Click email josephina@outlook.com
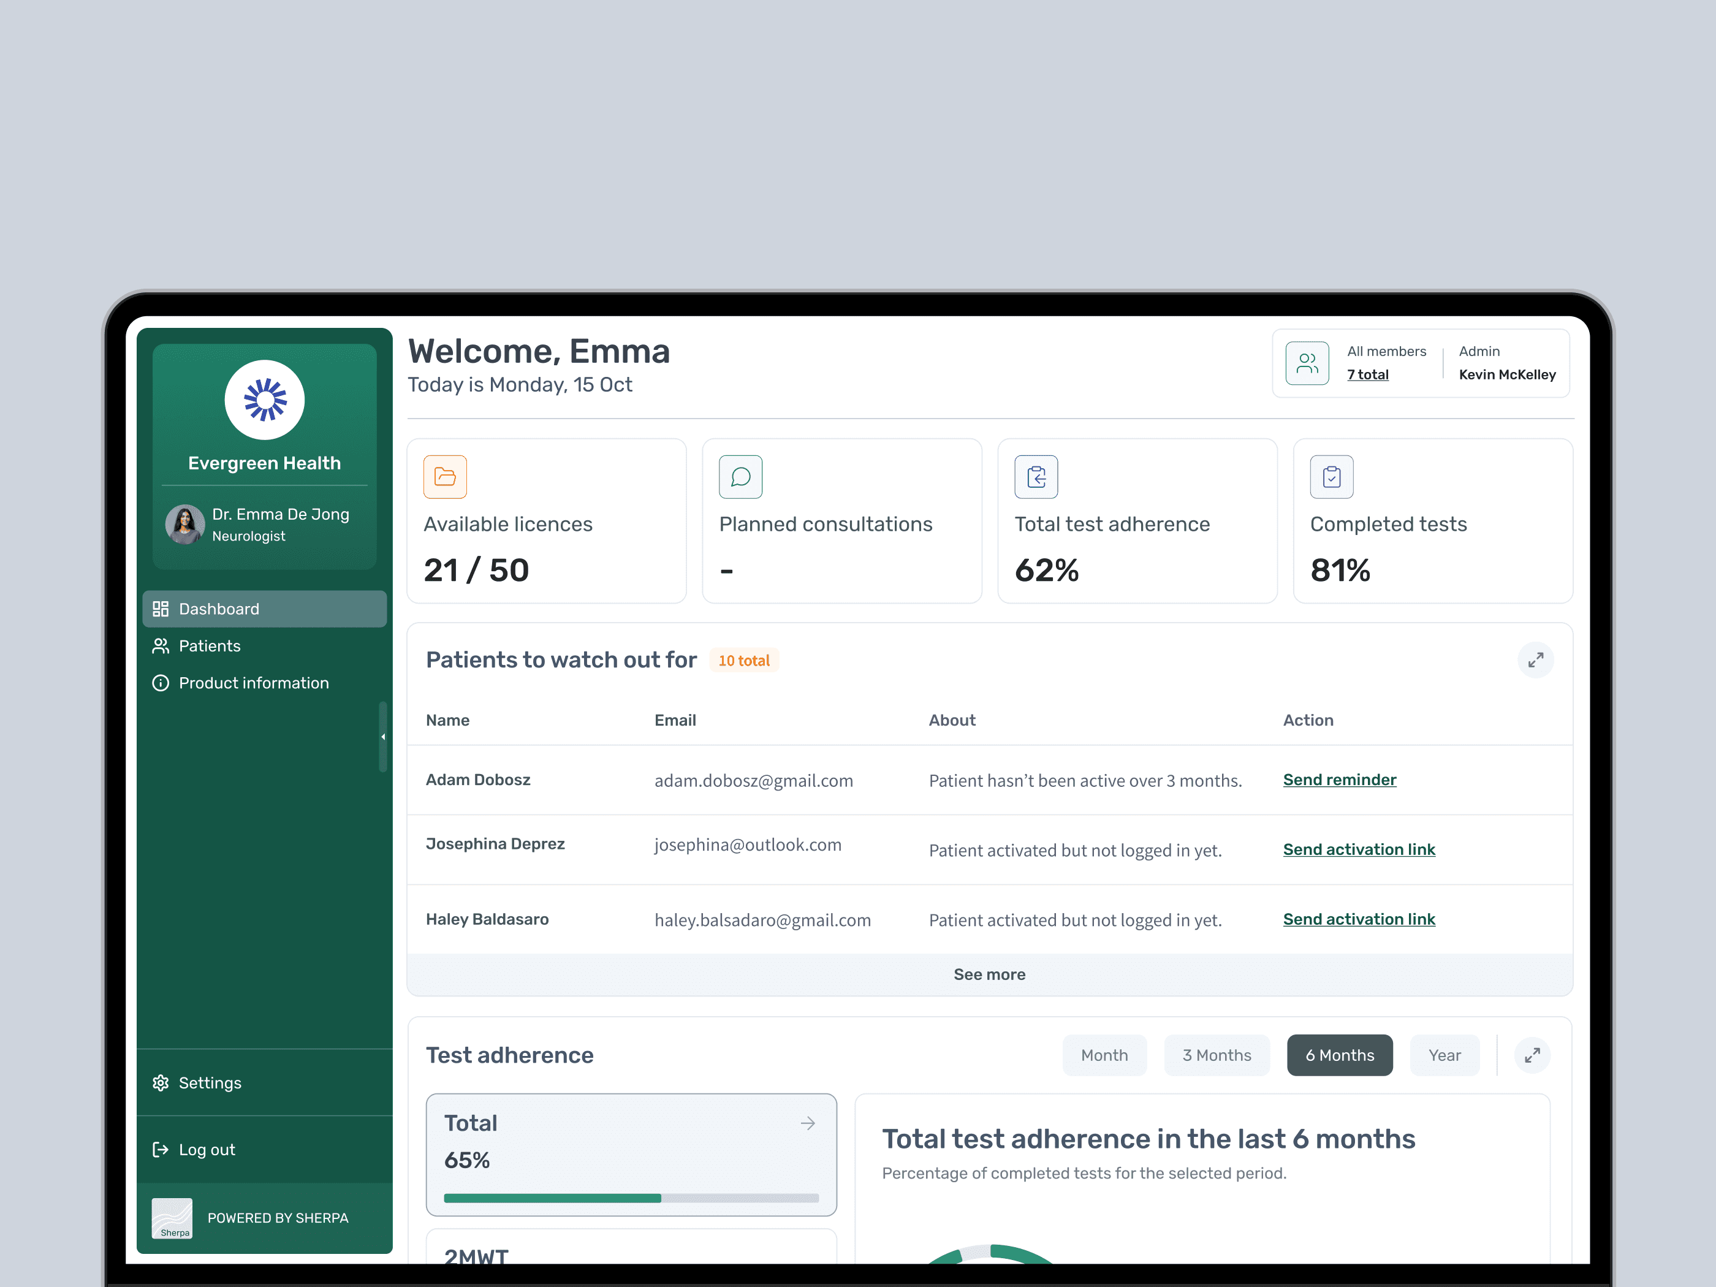This screenshot has width=1716, height=1287. (x=748, y=845)
